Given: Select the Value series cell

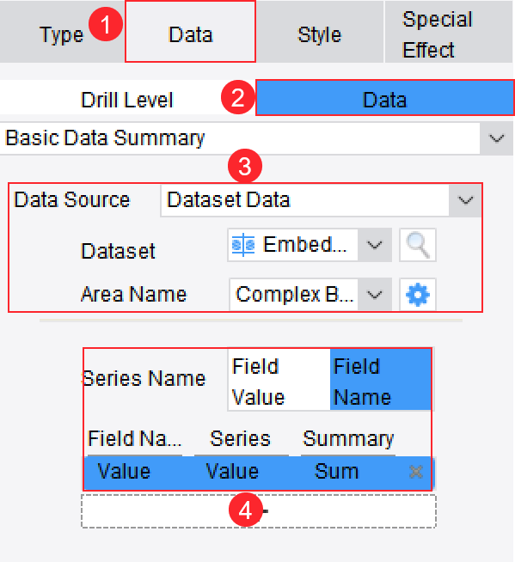Looking at the screenshot, I should (x=232, y=472).
